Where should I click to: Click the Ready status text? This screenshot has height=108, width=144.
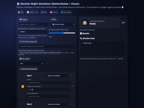click(x=93, y=24)
